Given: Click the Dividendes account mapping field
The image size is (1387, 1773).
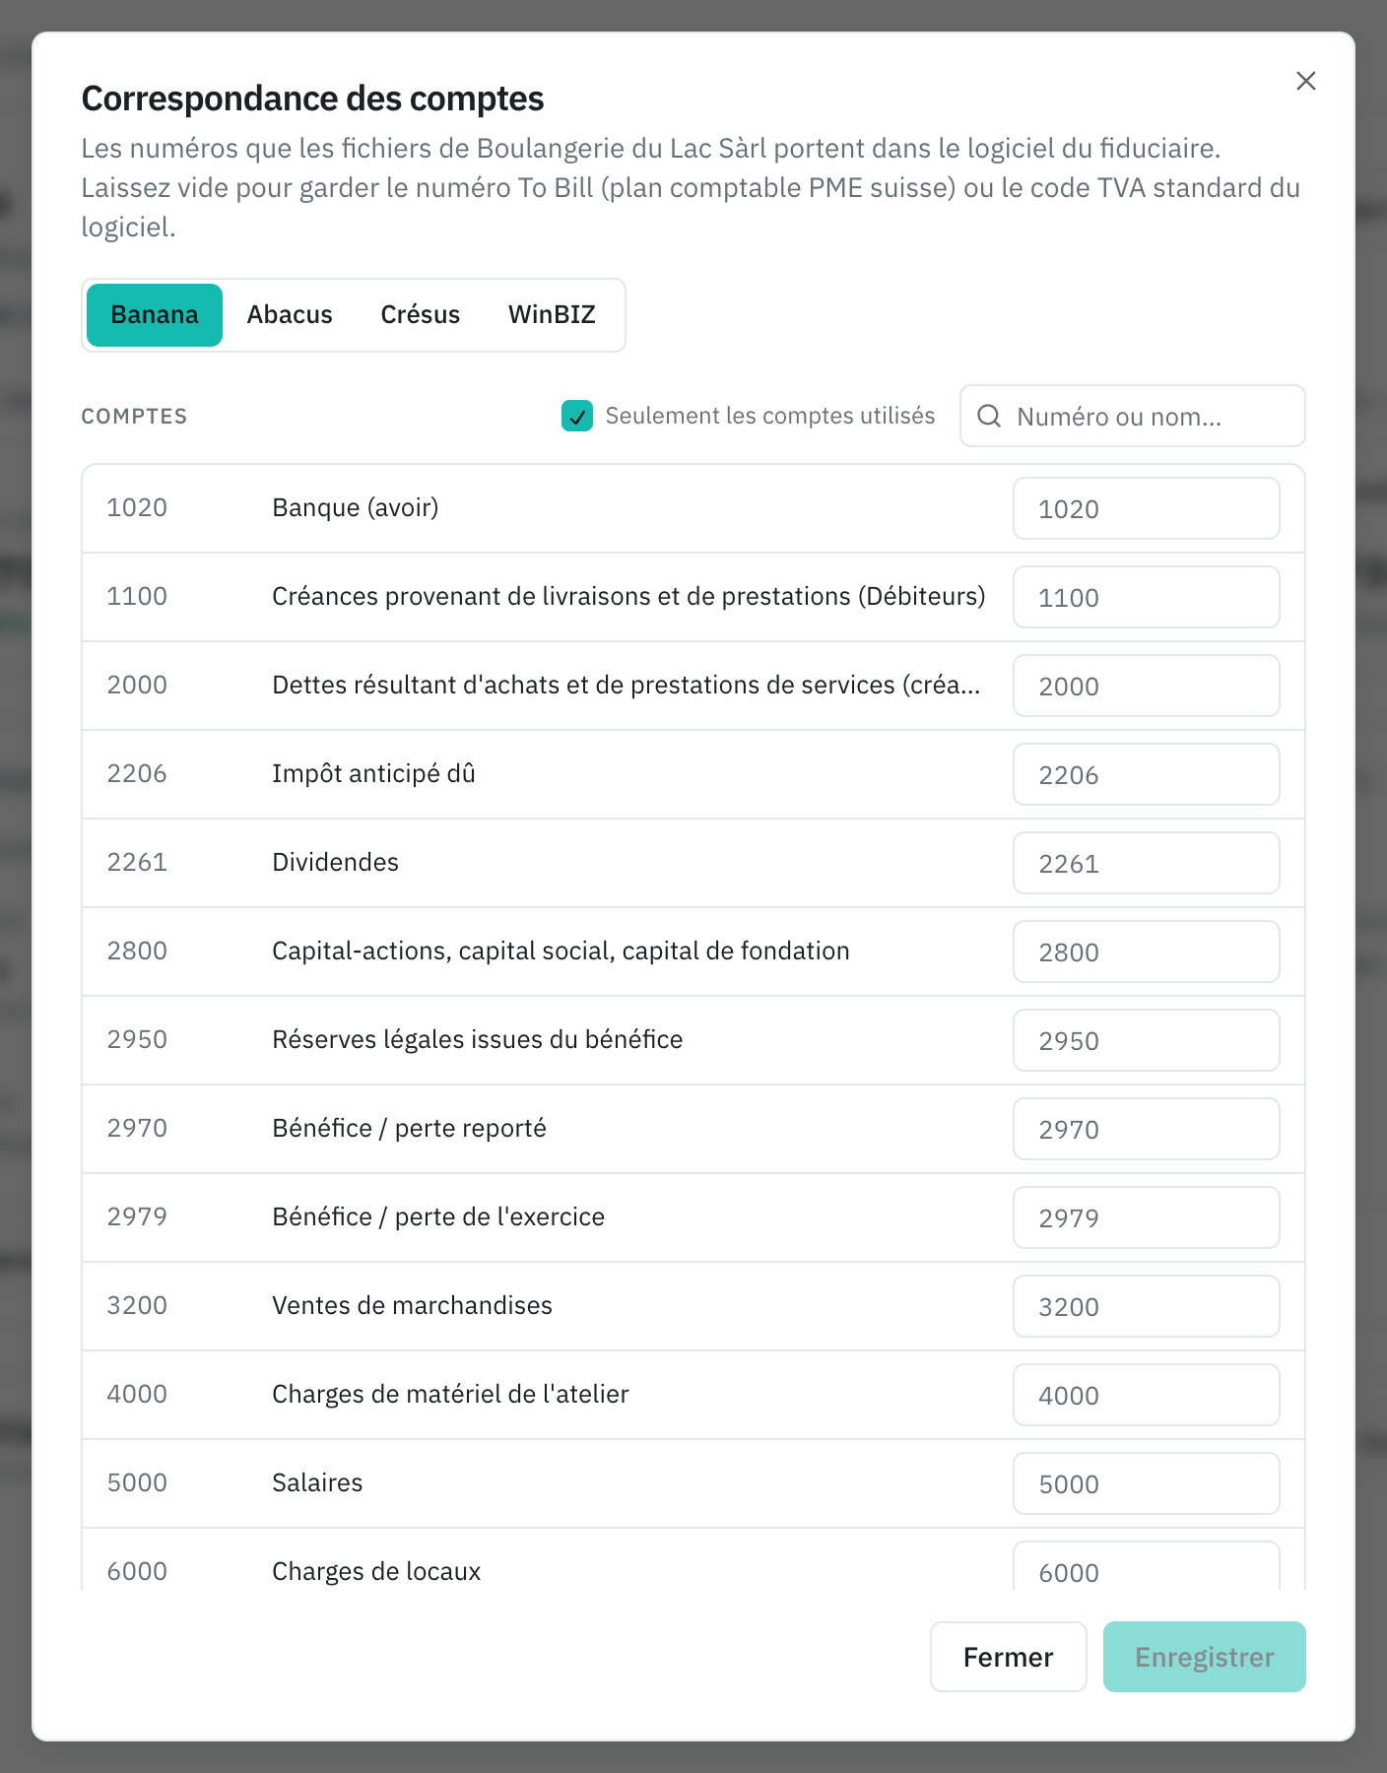Looking at the screenshot, I should pos(1147,863).
